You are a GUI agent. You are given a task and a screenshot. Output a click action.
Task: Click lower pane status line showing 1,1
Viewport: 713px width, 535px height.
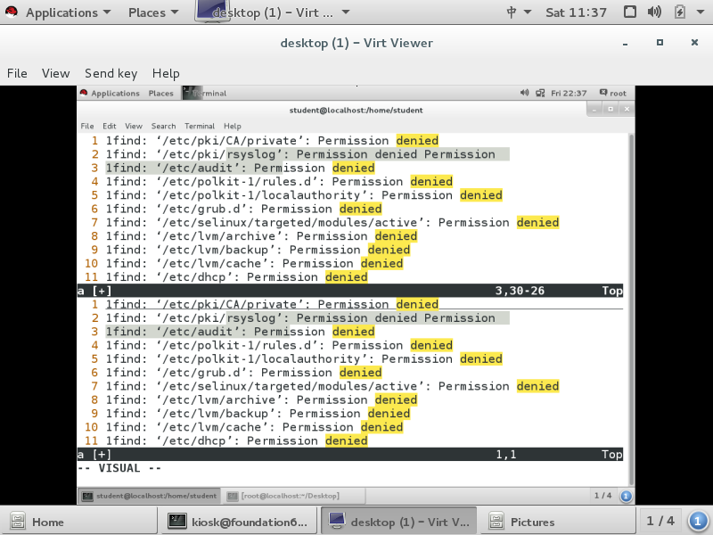[x=350, y=455]
